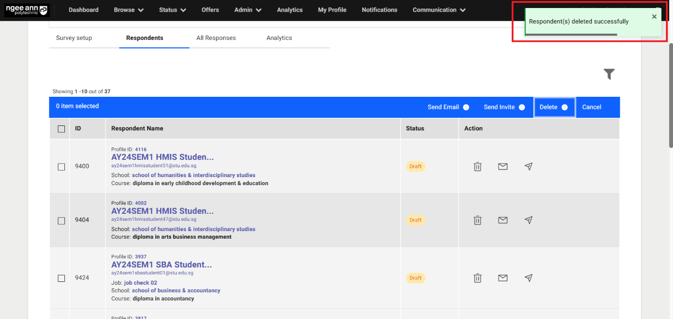Open the Status dropdown menu

172,9
